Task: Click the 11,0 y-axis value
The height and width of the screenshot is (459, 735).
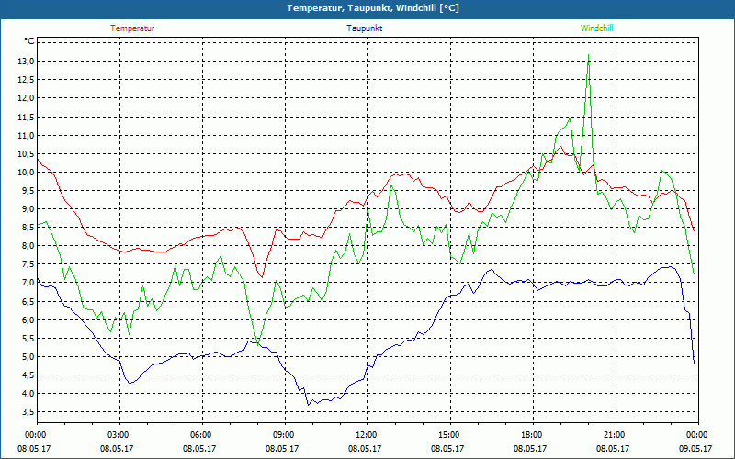Action: click(x=26, y=135)
